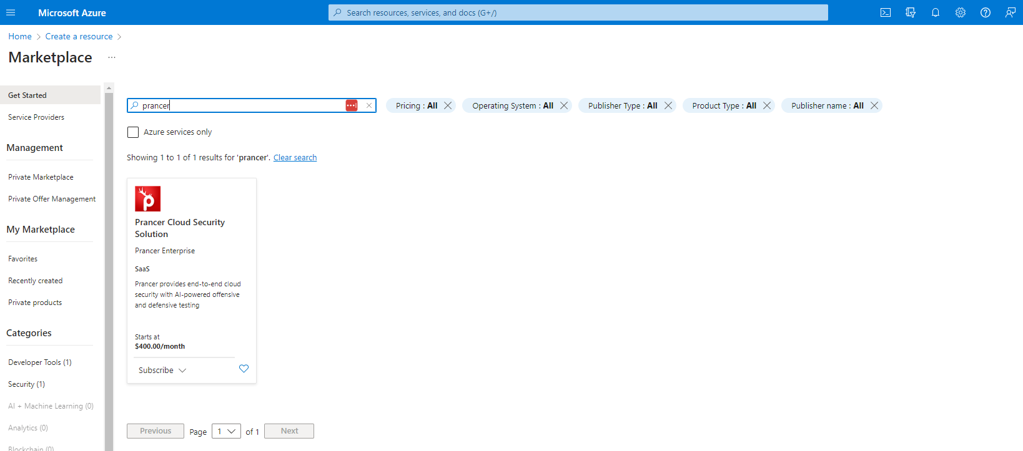This screenshot has height=451, width=1023.
Task: Focus the global search resources box
Action: click(x=578, y=12)
